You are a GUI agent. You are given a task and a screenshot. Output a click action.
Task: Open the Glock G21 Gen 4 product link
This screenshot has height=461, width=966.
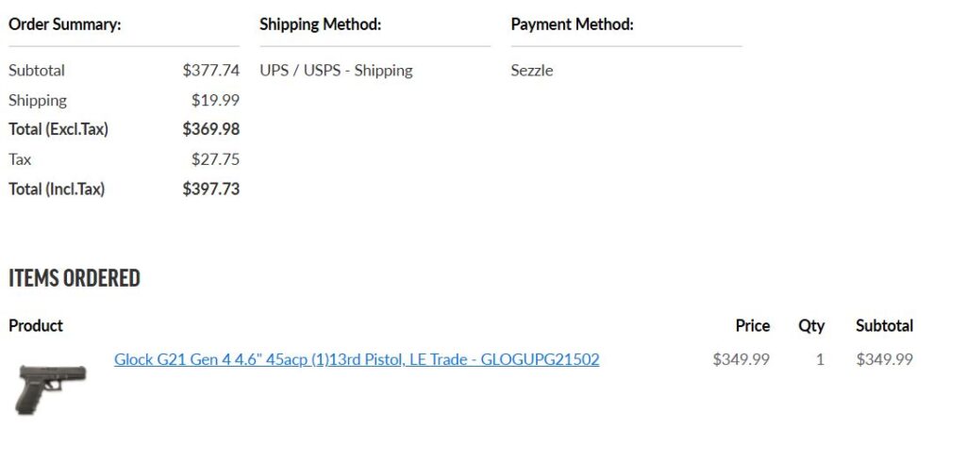tap(357, 359)
